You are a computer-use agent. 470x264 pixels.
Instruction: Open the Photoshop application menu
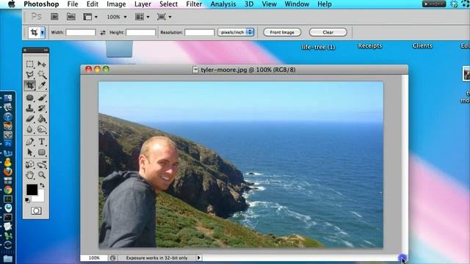tap(41, 4)
